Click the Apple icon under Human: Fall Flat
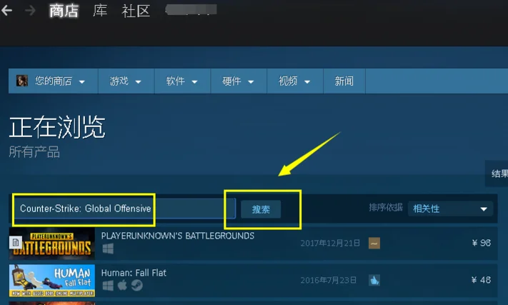508x305 pixels. (x=122, y=285)
